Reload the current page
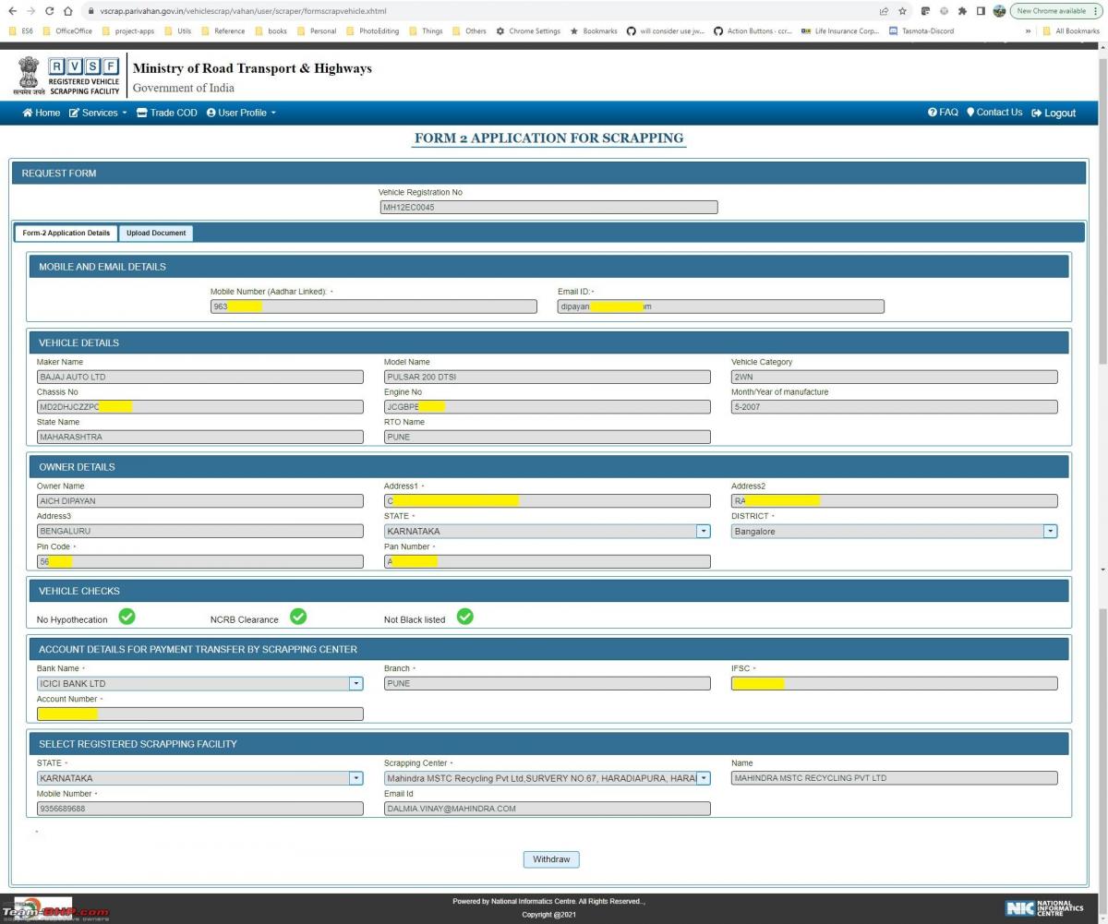 coord(49,11)
